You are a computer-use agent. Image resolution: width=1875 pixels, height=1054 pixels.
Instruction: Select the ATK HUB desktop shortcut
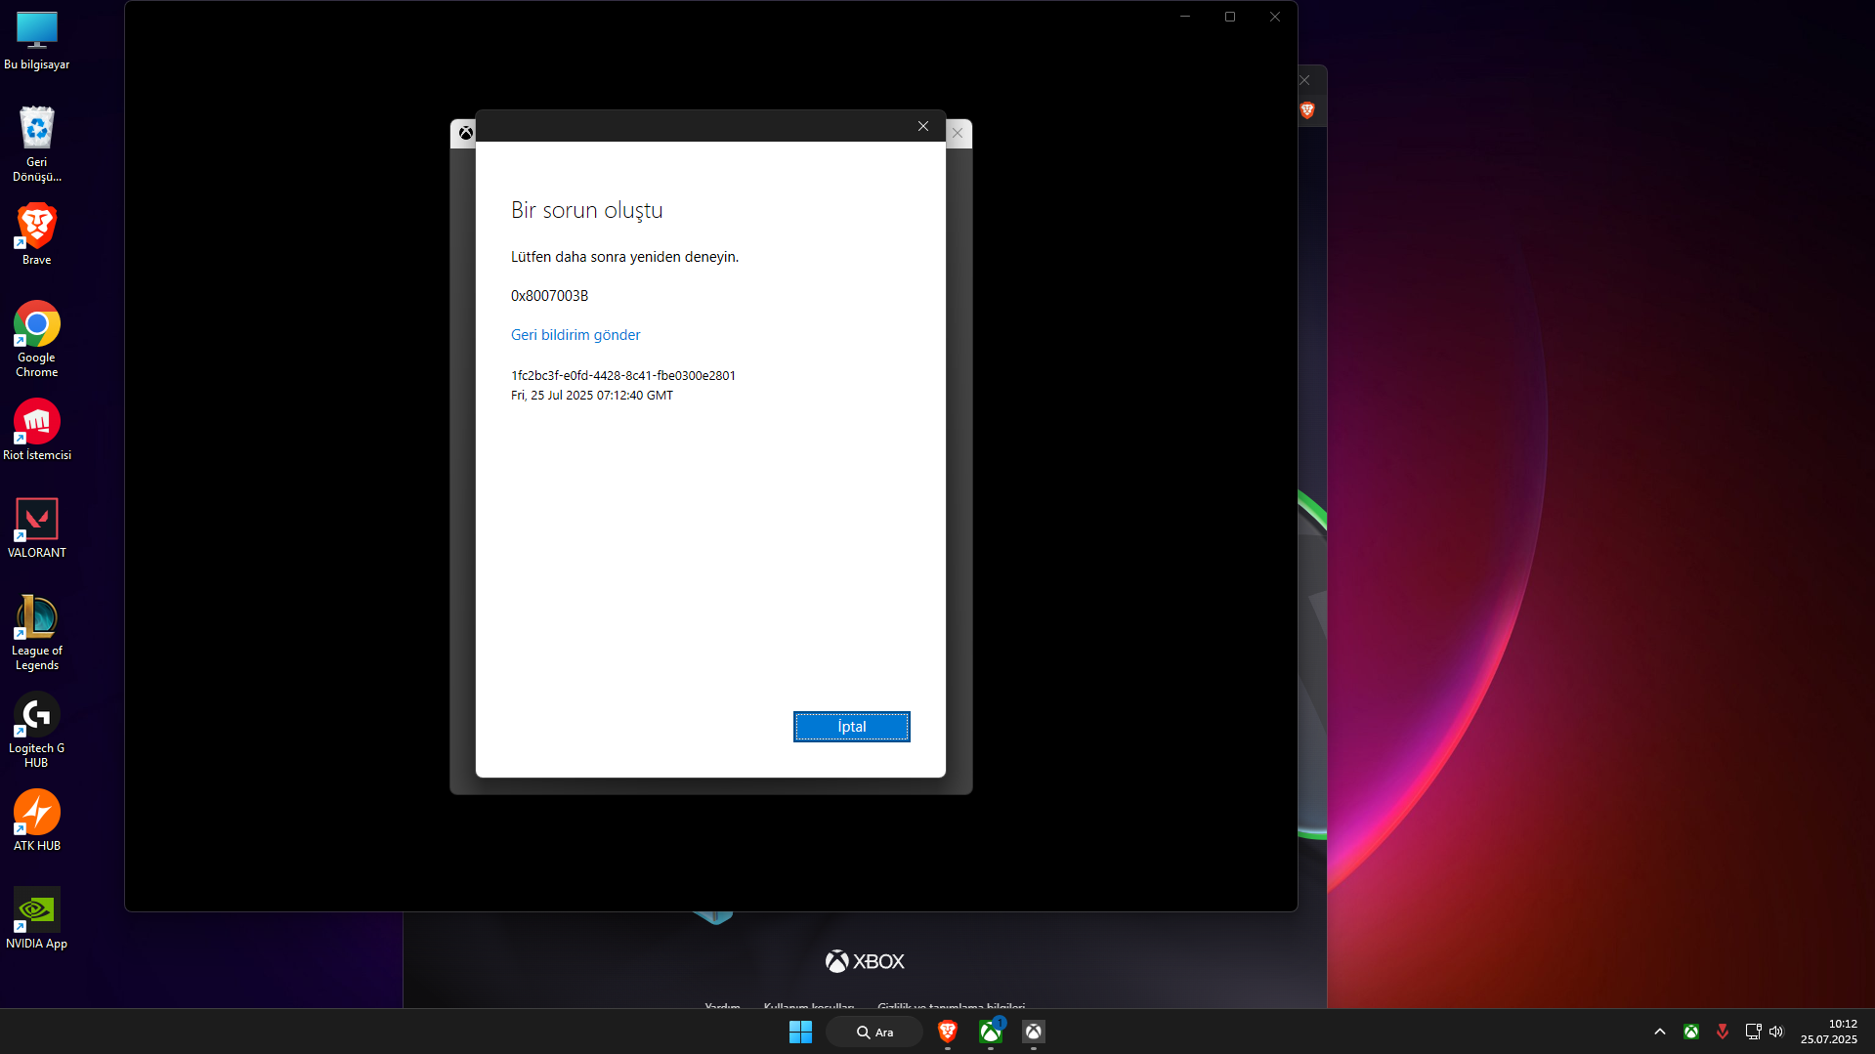point(37,821)
